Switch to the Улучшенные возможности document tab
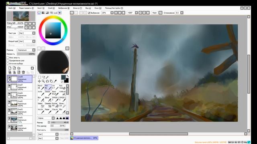This screenshot has width=257, height=144. coord(84,138)
